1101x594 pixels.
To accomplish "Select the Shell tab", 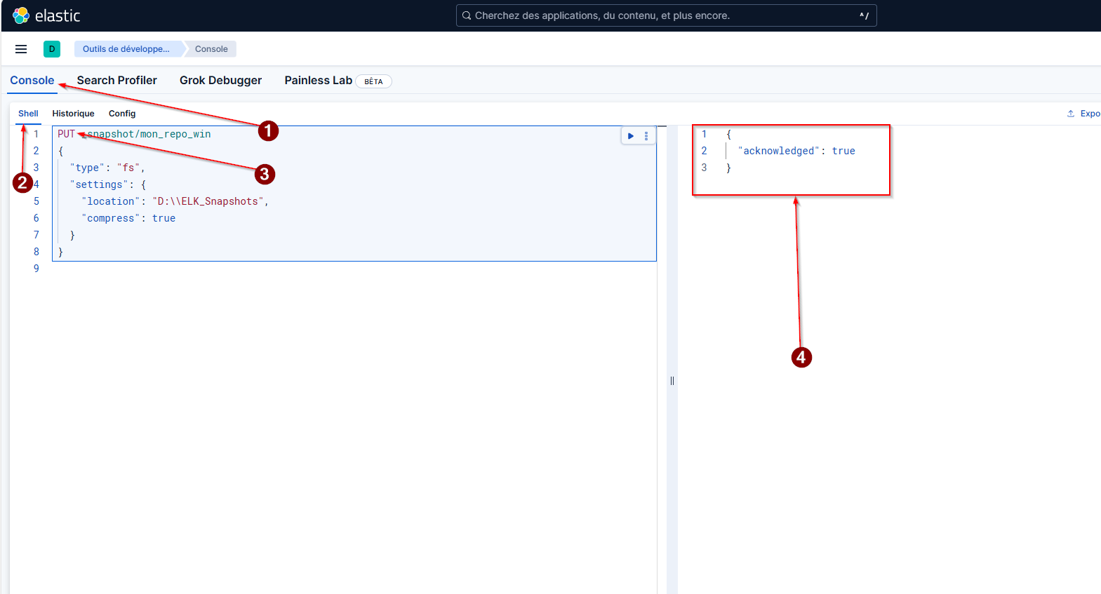I will pyautogui.click(x=28, y=114).
